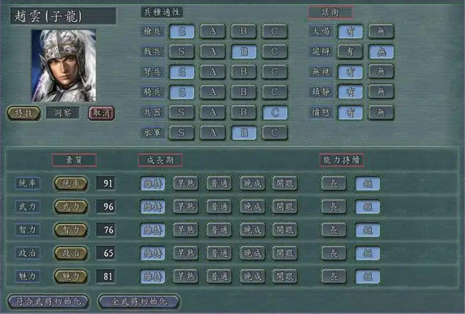Select 有 for 大喝

tap(350, 31)
